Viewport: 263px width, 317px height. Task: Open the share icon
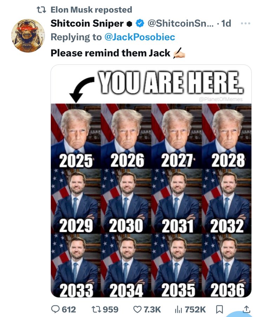247,309
